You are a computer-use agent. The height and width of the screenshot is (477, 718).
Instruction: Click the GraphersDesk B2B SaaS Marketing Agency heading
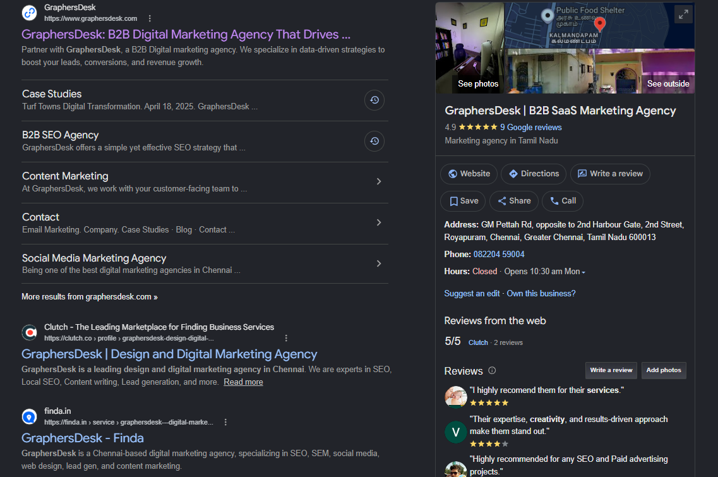pos(560,111)
